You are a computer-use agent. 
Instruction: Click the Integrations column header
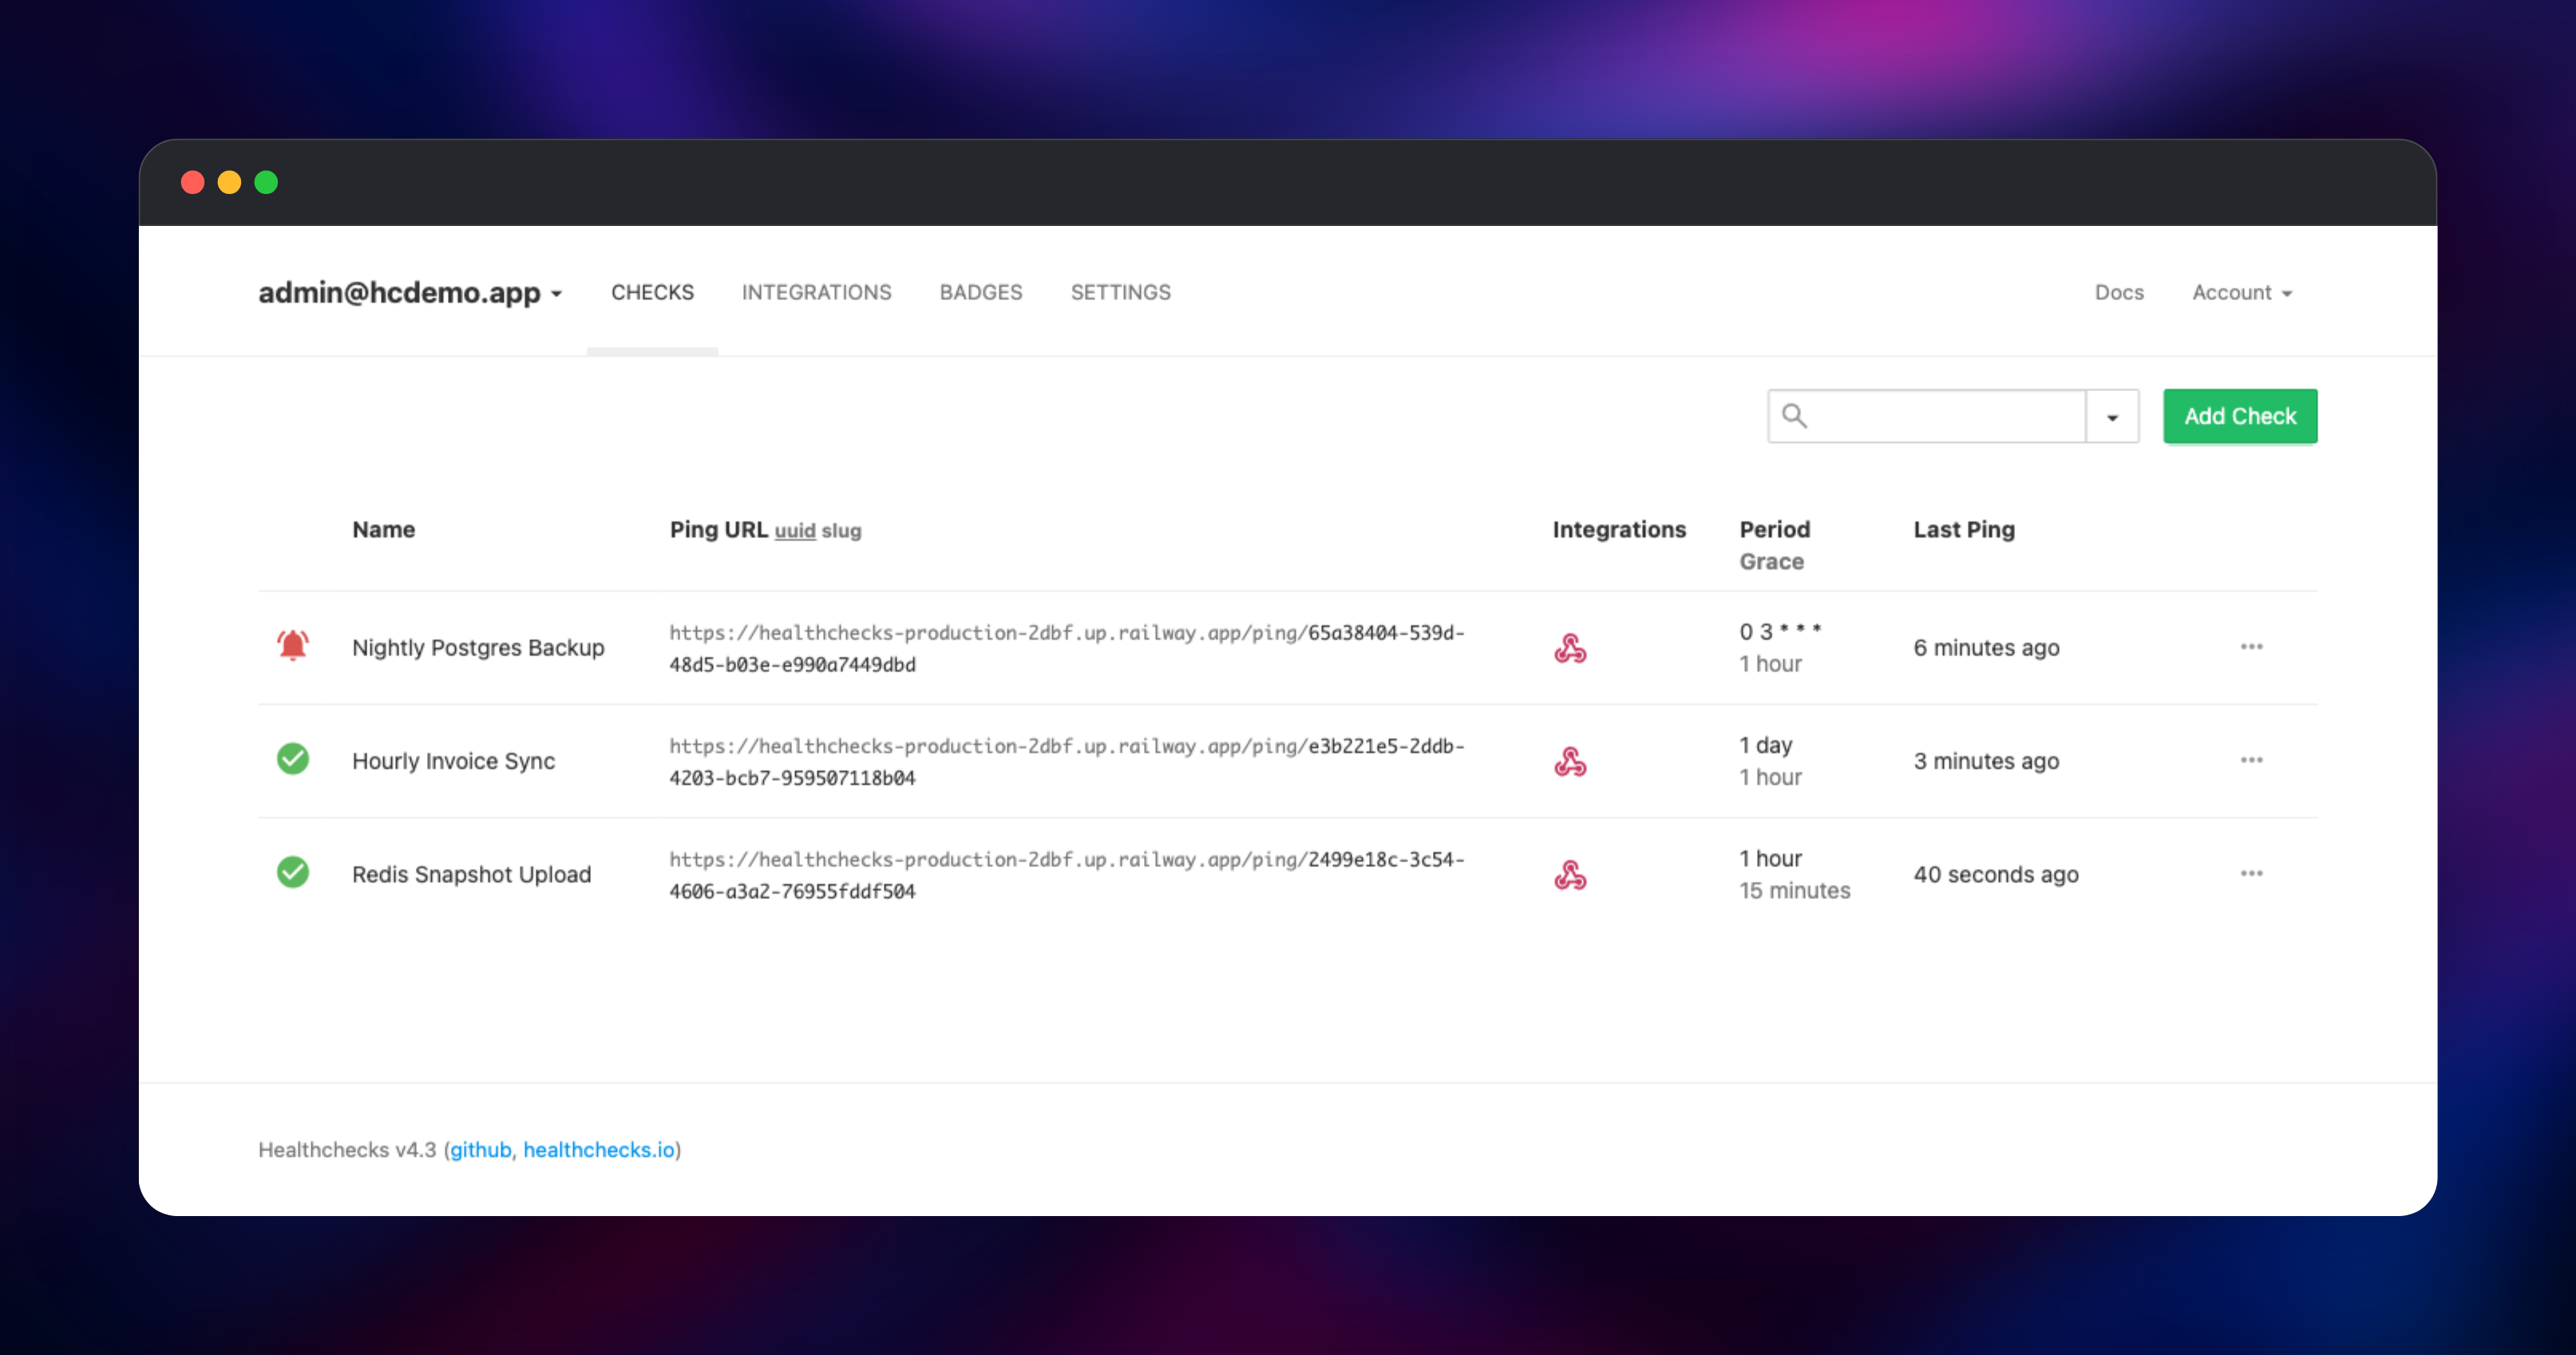[x=1619, y=530]
